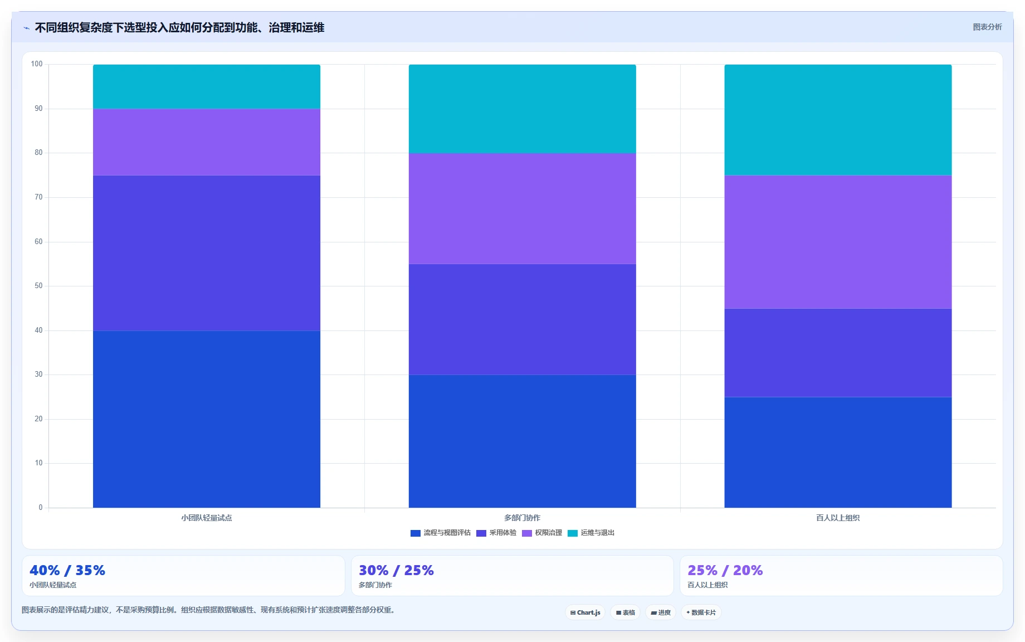Click the 图表分析 label at top right

[987, 27]
